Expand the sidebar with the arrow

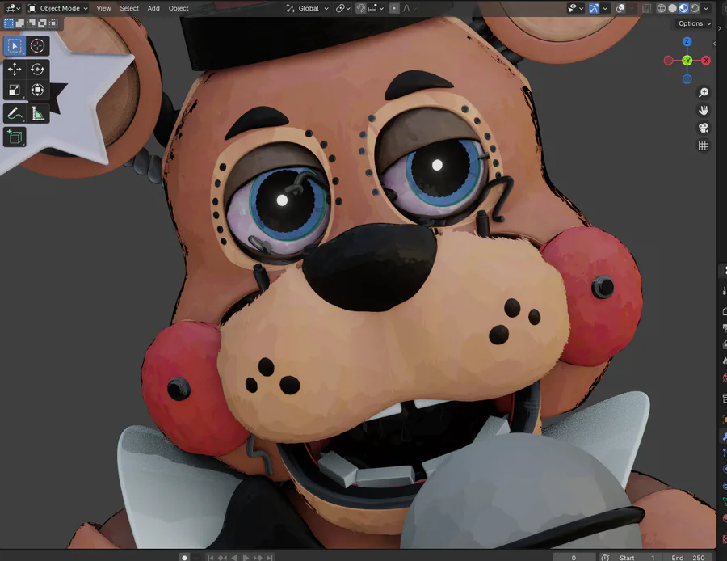714,43
